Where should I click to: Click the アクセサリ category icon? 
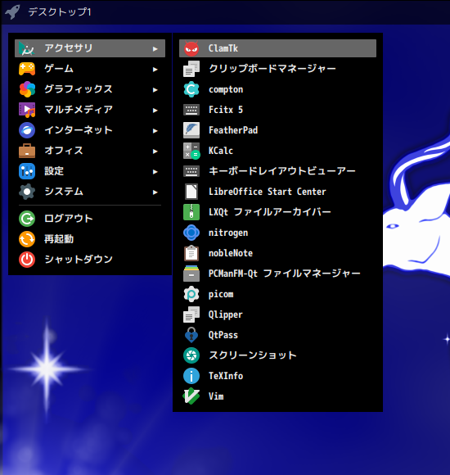(x=27, y=48)
